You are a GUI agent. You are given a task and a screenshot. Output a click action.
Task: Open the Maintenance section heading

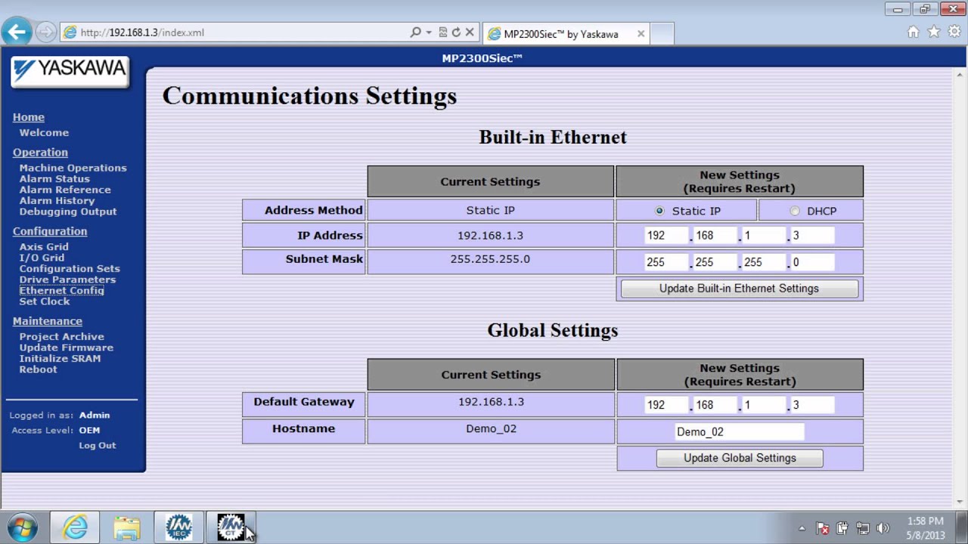point(48,321)
